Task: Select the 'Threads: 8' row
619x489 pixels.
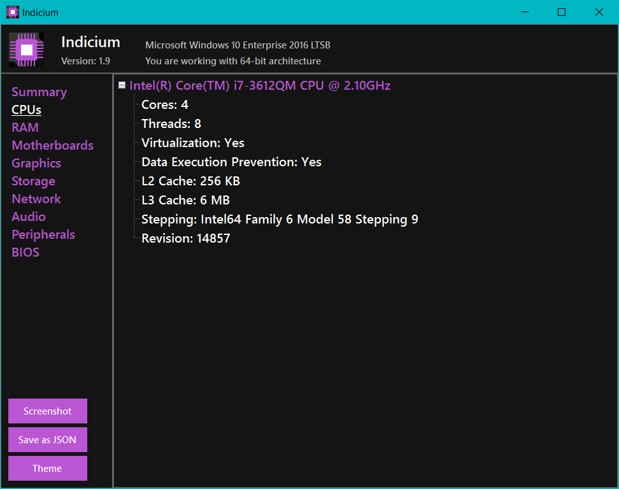Action: 171,124
